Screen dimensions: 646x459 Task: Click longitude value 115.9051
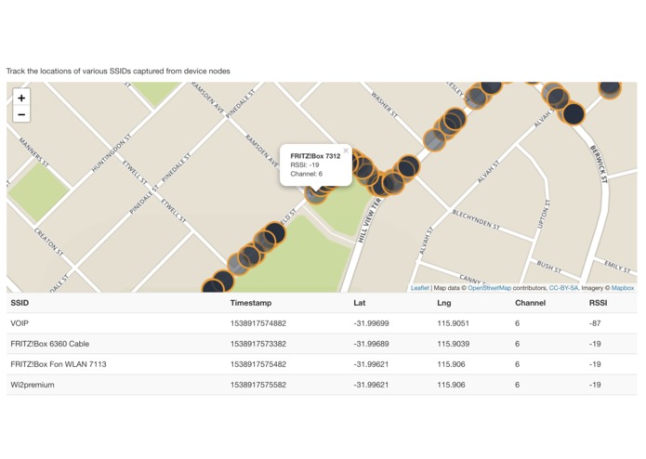click(454, 323)
